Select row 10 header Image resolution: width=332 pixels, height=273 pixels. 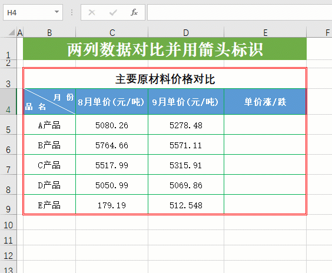[8, 222]
